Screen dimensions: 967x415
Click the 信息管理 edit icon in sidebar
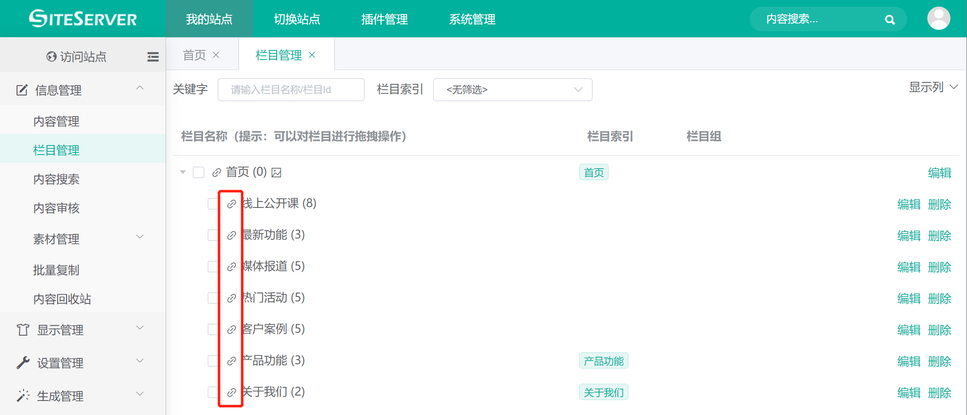tap(22, 90)
